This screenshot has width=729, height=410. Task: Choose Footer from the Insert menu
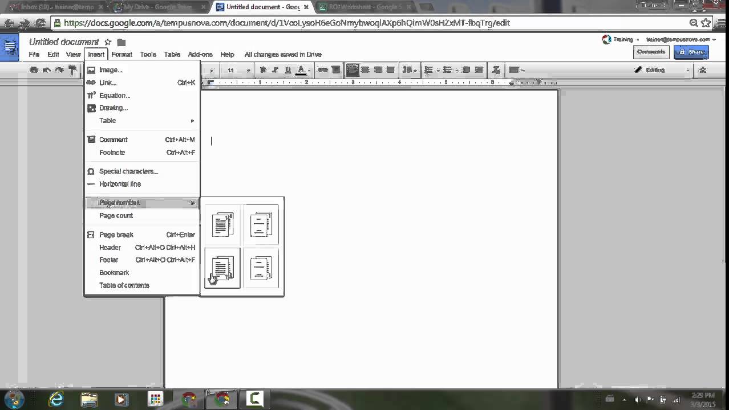pos(142,260)
